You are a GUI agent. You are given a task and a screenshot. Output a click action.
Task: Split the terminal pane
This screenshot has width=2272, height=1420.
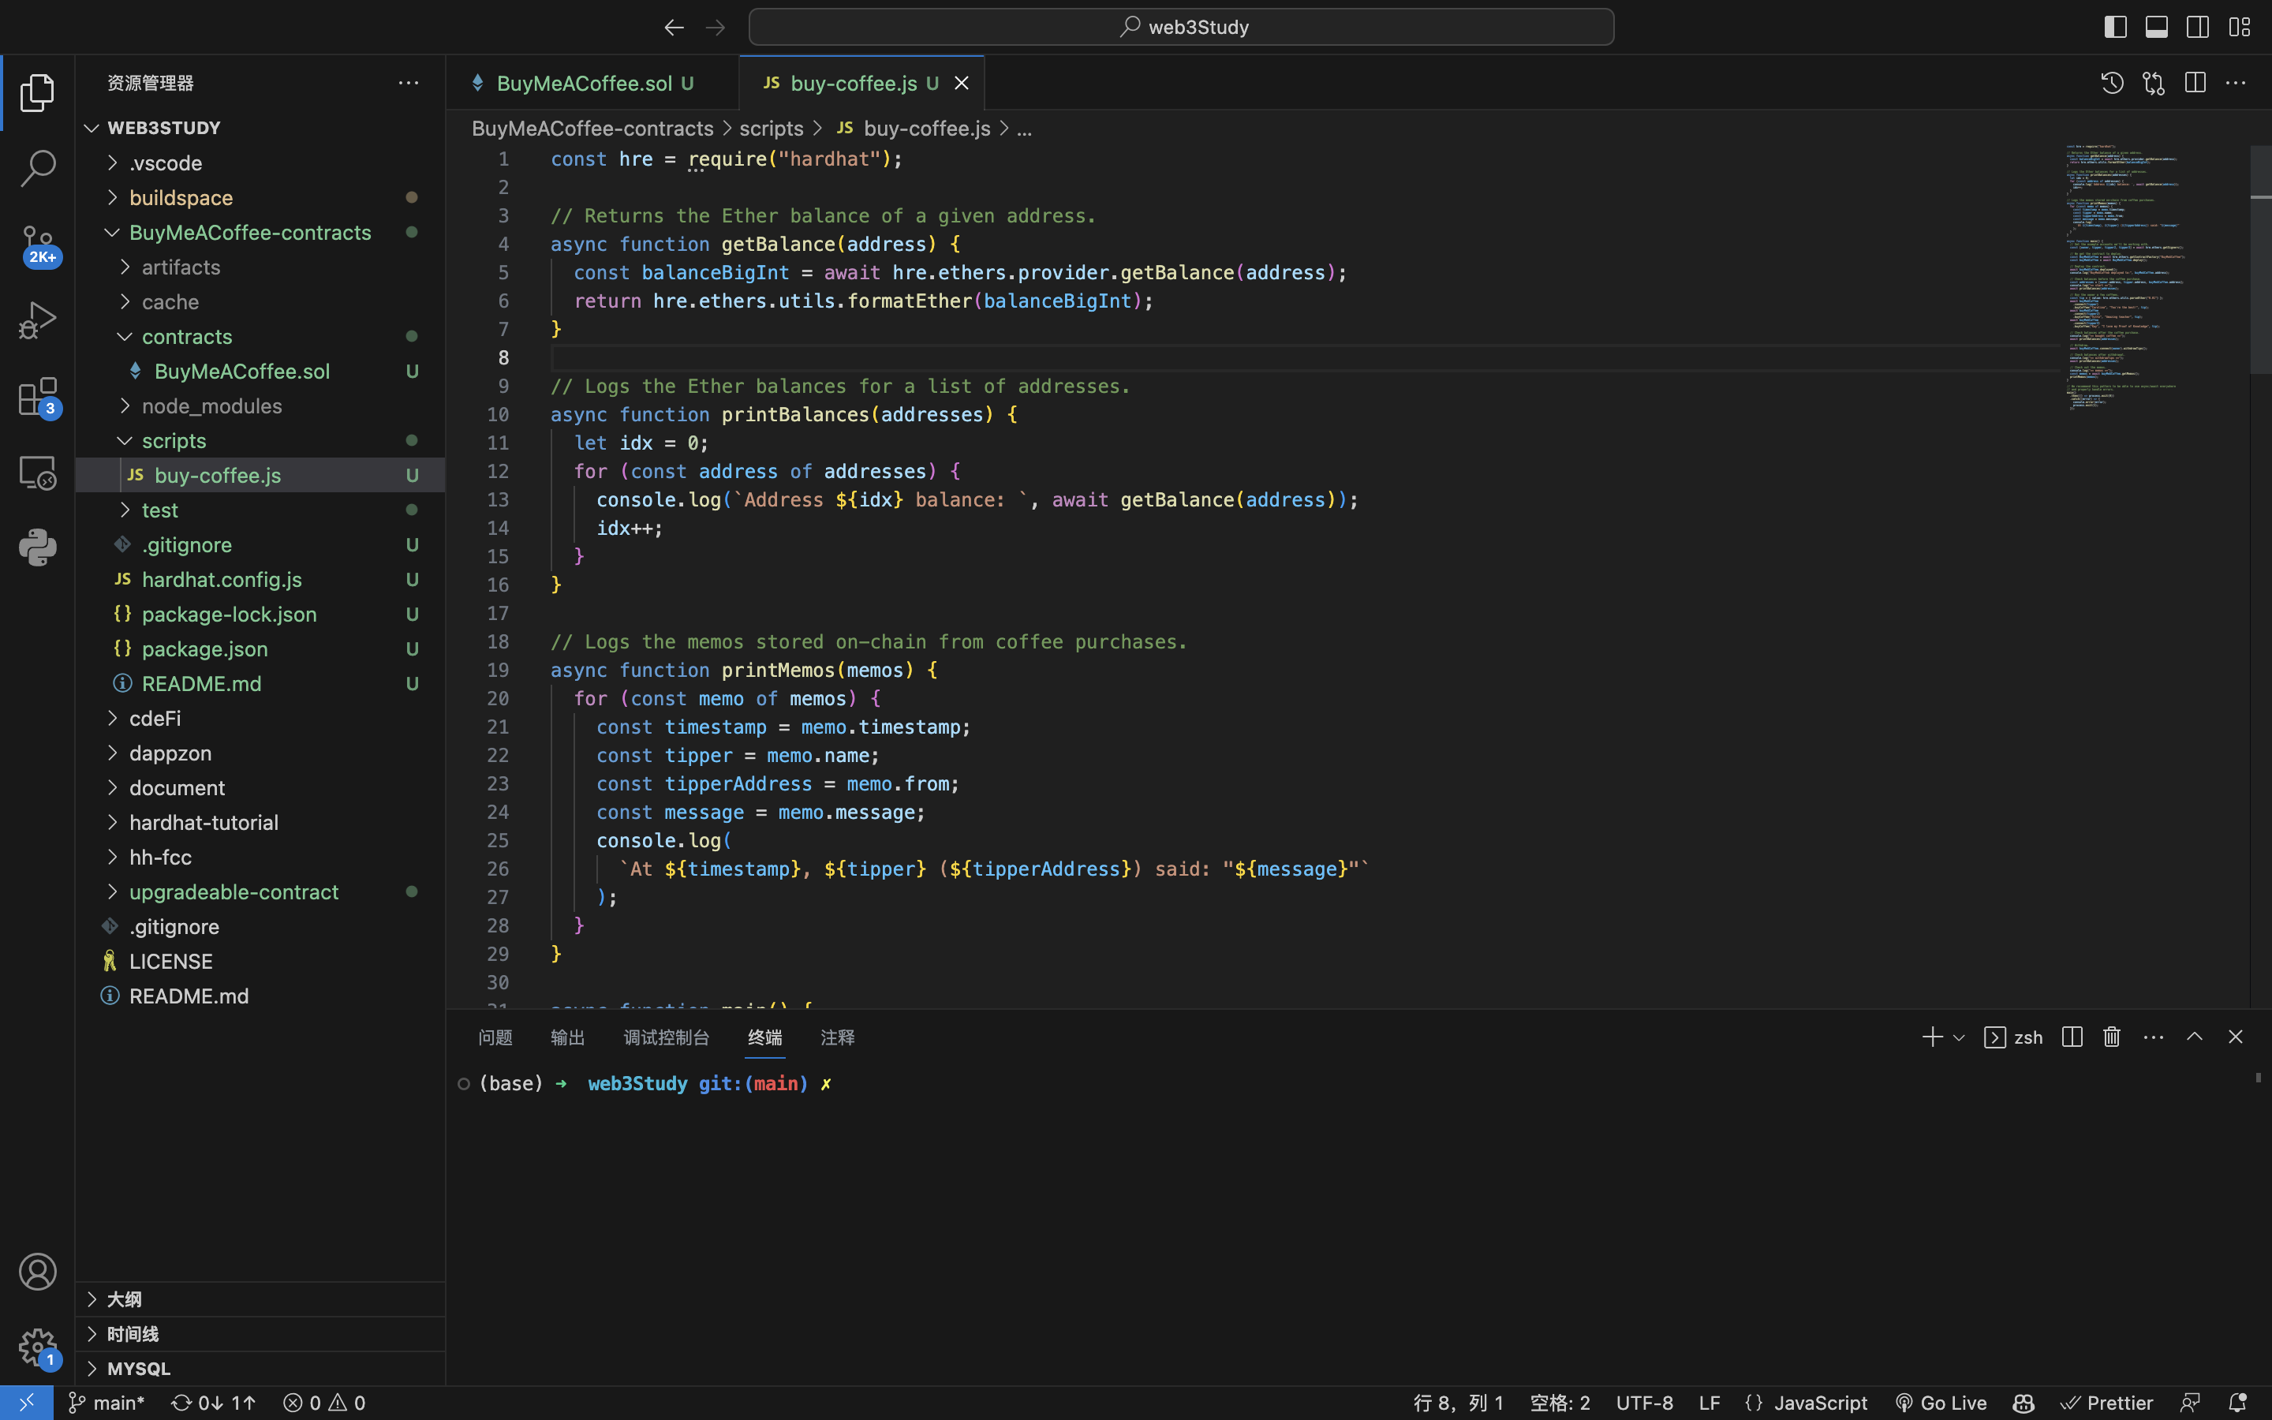(x=2072, y=1037)
